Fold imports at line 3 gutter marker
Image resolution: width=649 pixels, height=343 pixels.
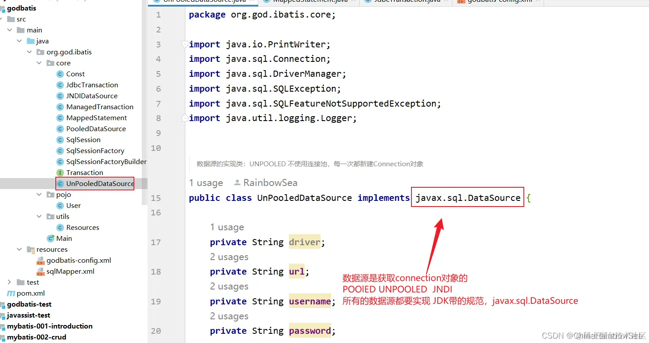point(185,44)
